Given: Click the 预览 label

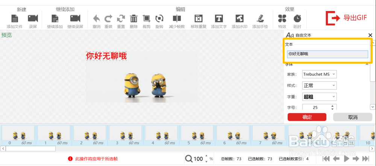Looking at the screenshot, I should (x=6, y=35).
